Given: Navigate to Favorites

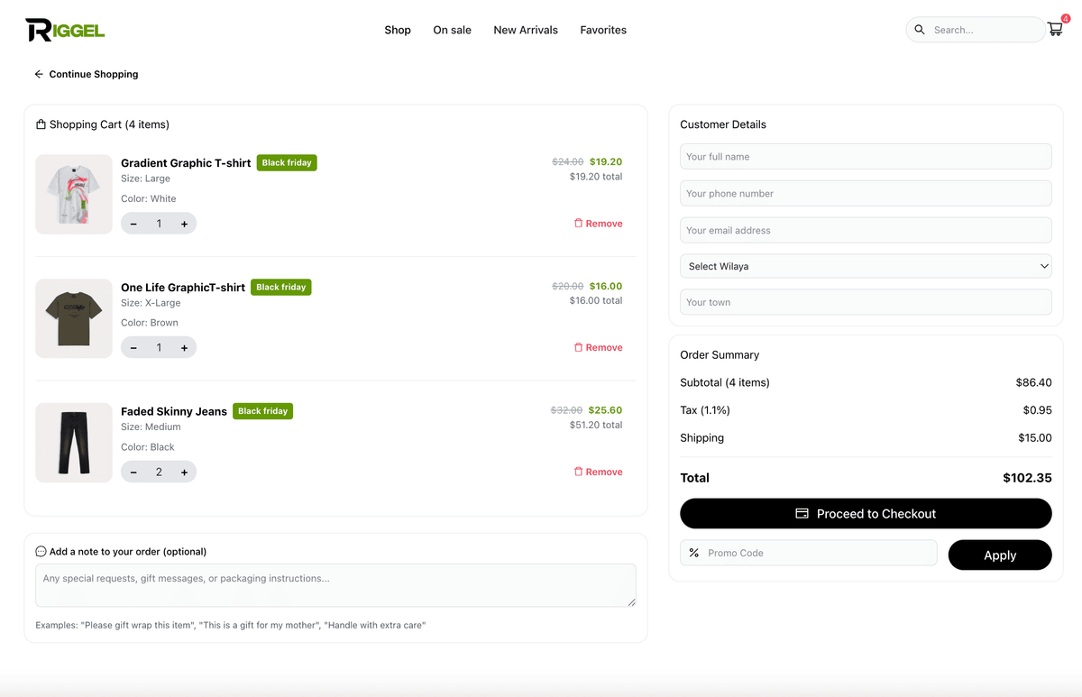Looking at the screenshot, I should (603, 30).
